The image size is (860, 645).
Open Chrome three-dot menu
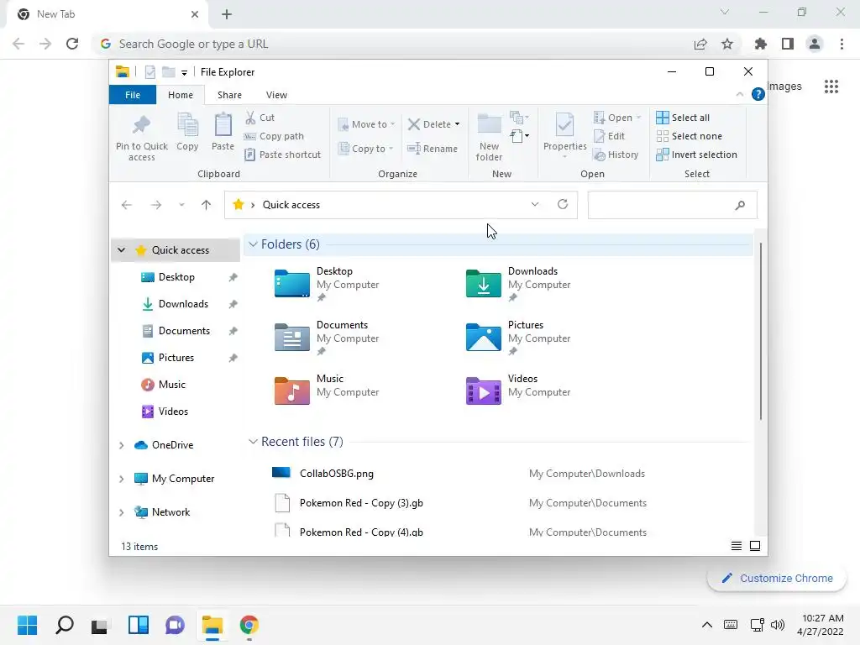tap(842, 44)
